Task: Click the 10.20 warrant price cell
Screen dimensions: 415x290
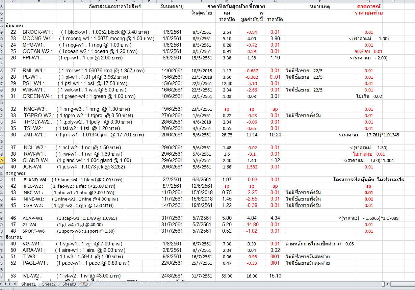Action: (x=275, y=135)
